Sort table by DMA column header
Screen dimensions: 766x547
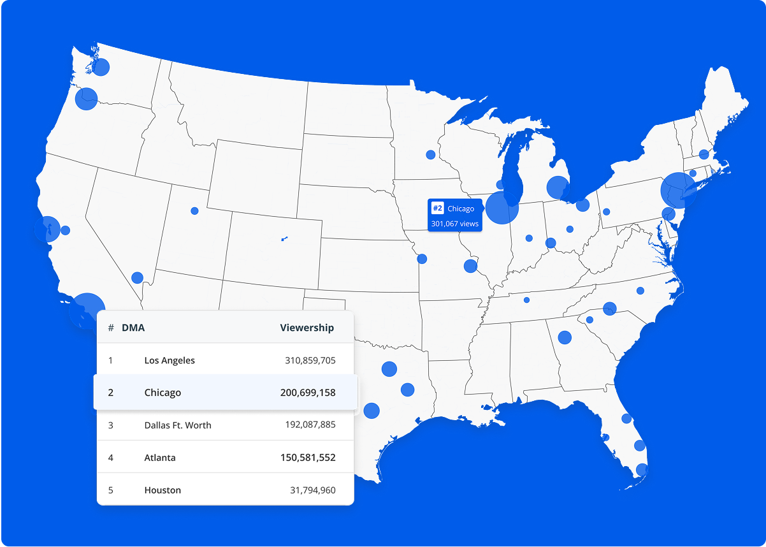point(133,328)
